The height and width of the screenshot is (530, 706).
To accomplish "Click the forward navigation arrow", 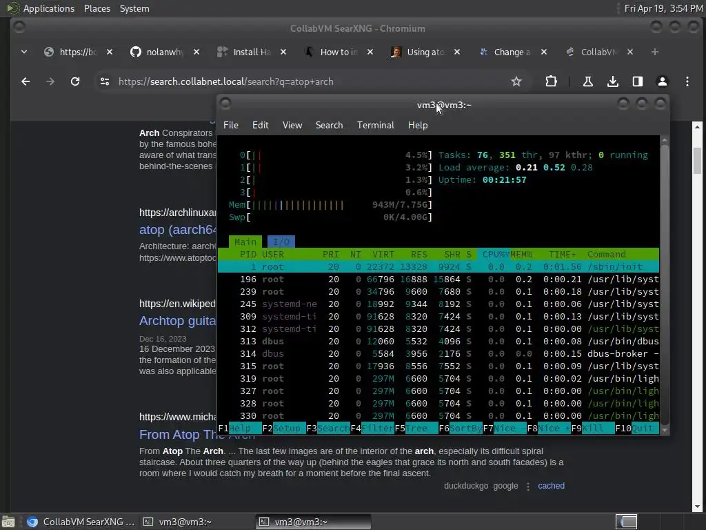I will pyautogui.click(x=50, y=81).
